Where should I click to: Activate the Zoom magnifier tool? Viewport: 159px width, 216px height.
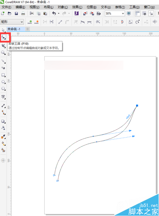tap(3, 53)
